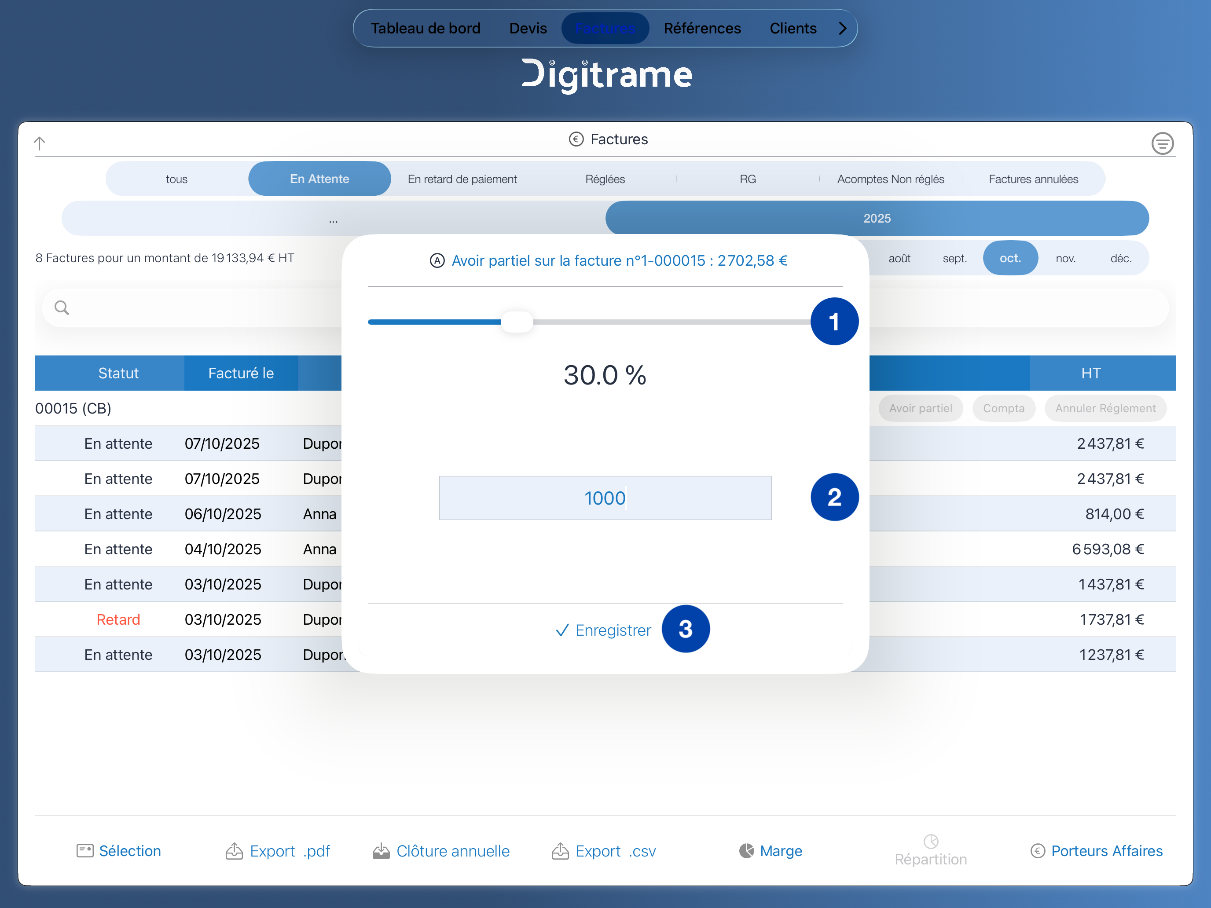Open the Clients tab
Screen dimensions: 1211x908
pyautogui.click(x=793, y=29)
